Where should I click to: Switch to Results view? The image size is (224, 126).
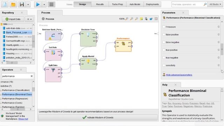(100, 4)
